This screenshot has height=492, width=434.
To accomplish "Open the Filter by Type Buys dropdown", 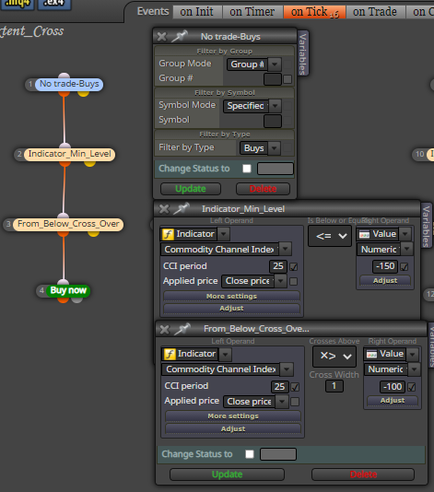I will [x=275, y=148].
